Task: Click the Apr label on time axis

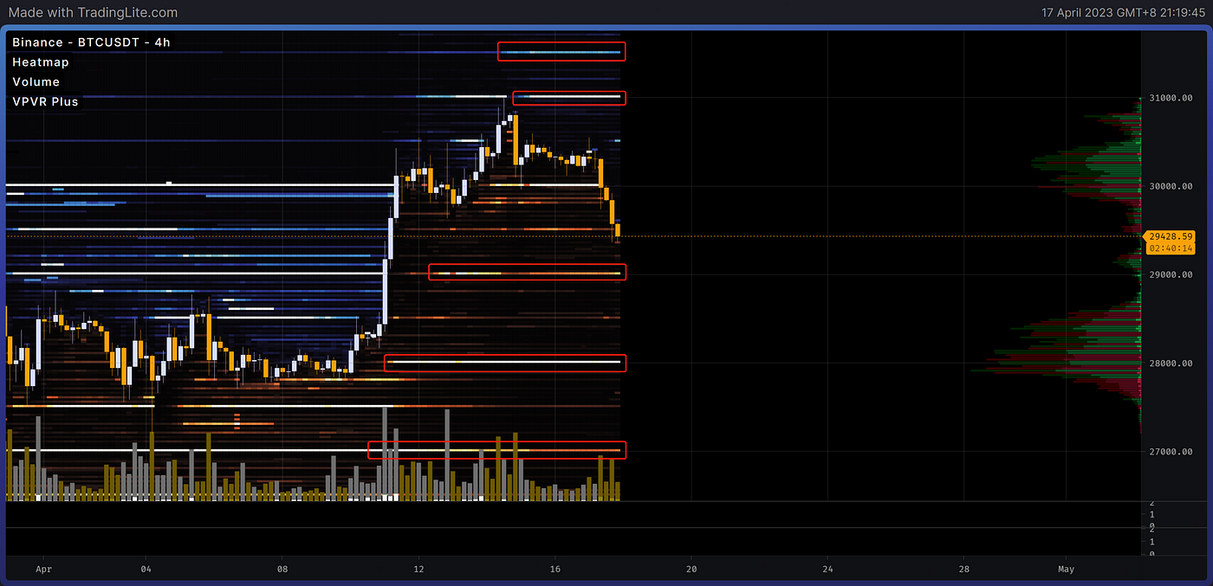Action: [x=43, y=570]
